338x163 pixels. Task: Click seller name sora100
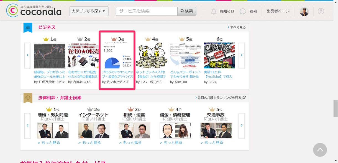(181, 82)
